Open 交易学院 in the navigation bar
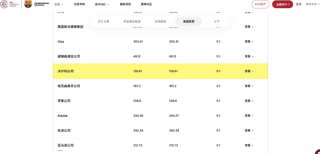 point(79,4)
